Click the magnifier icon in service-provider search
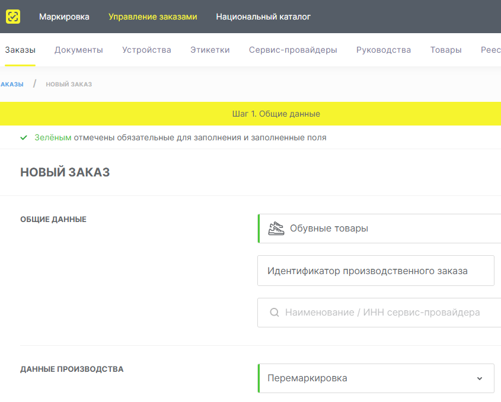The height and width of the screenshot is (402, 501). [275, 313]
